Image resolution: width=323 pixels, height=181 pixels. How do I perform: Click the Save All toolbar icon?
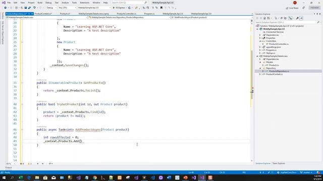click(29, 8)
